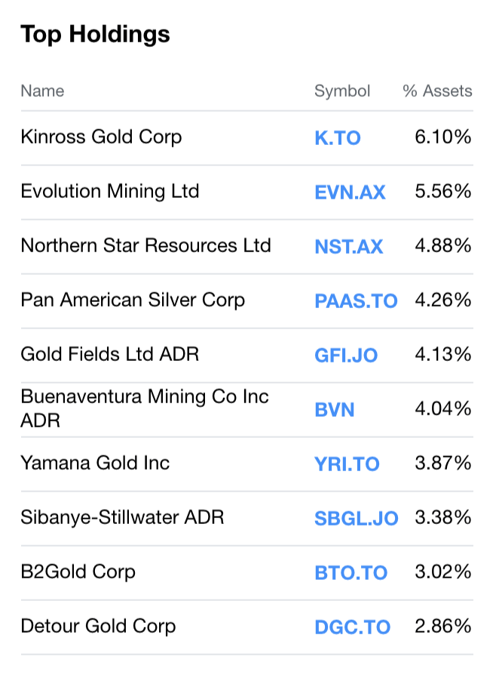This screenshot has width=499, height=678.
Task: Open the SBGL.JO symbol link
Action: [356, 519]
